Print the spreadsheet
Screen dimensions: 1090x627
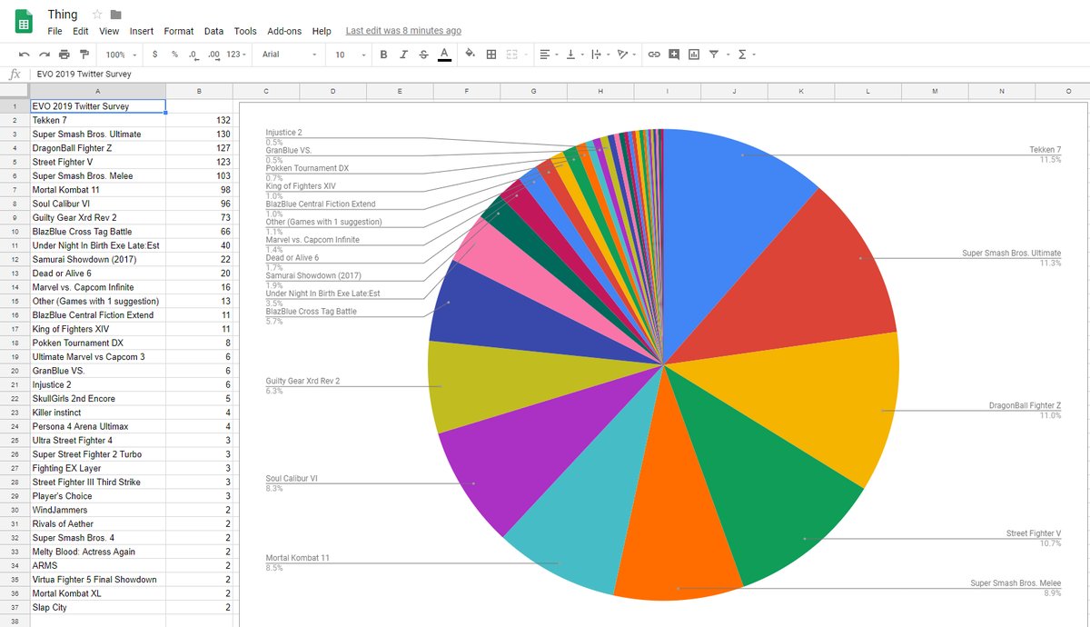point(64,55)
